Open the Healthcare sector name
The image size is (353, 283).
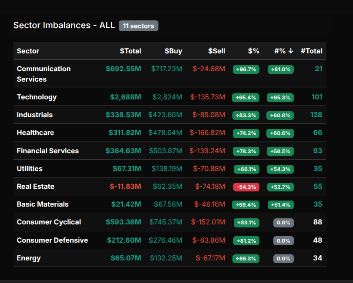(x=35, y=132)
